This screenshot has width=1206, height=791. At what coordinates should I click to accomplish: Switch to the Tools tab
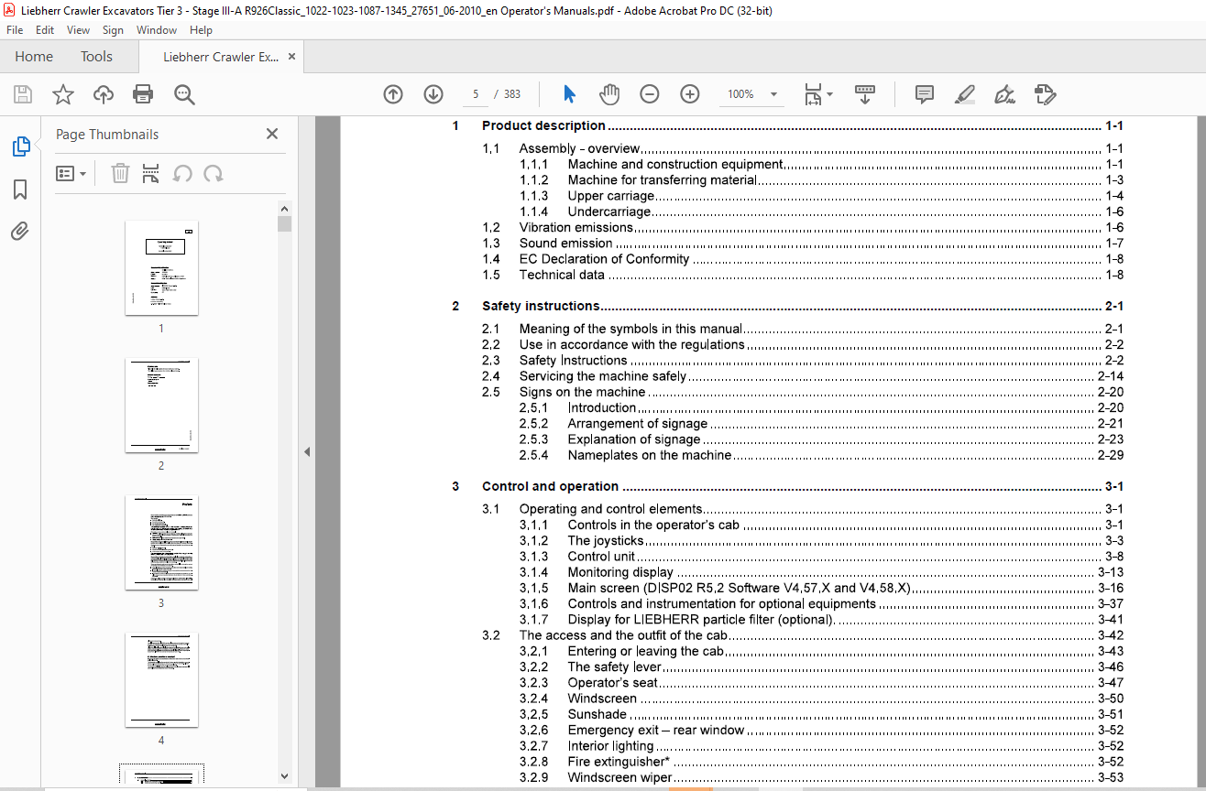96,57
